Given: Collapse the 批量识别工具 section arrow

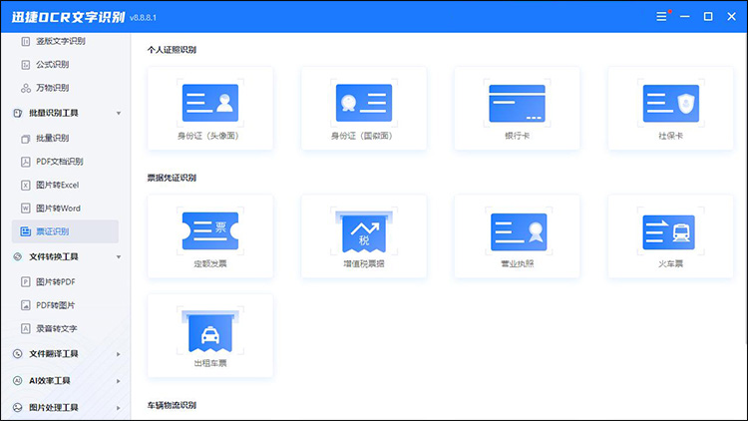Looking at the screenshot, I should [119, 113].
